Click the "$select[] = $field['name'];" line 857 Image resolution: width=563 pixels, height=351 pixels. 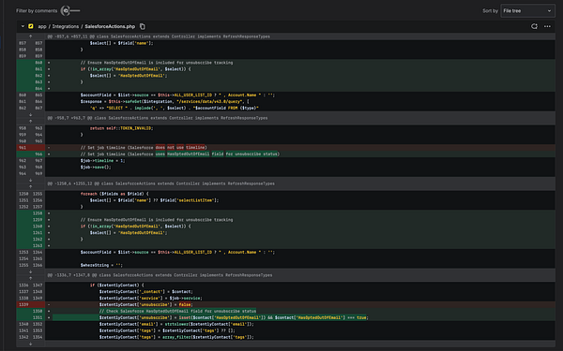click(x=121, y=43)
